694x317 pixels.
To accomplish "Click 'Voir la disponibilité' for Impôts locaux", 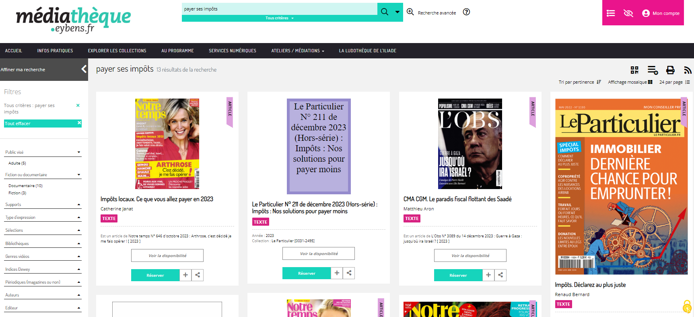I will [x=167, y=255].
